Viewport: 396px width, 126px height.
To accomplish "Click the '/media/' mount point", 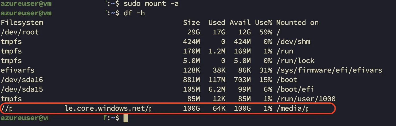I will [x=291, y=109].
